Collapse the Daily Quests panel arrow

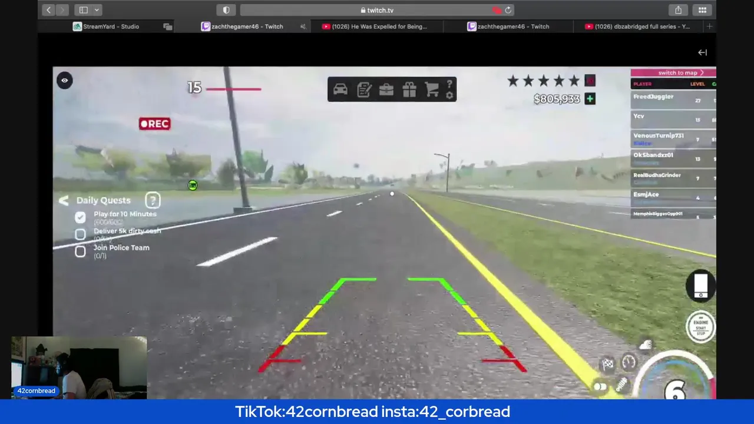coord(64,200)
